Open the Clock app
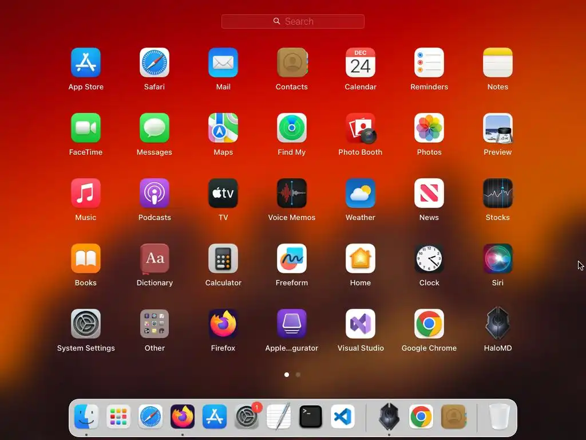The width and height of the screenshot is (586, 440). (x=429, y=258)
